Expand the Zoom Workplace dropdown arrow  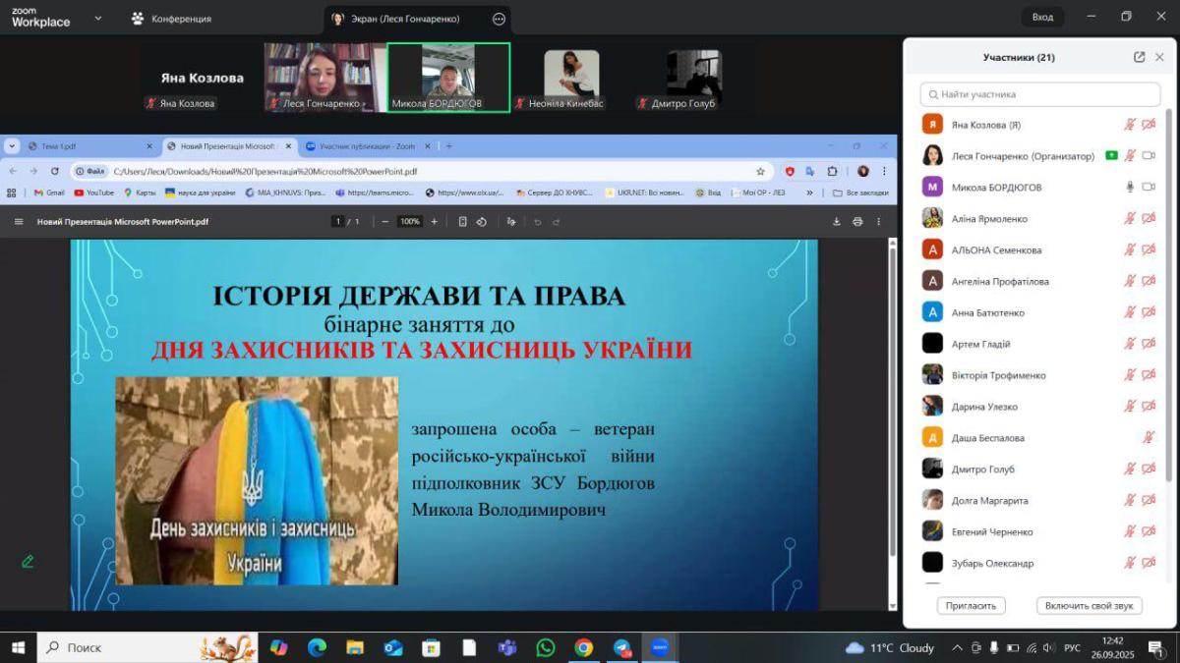pos(97,18)
